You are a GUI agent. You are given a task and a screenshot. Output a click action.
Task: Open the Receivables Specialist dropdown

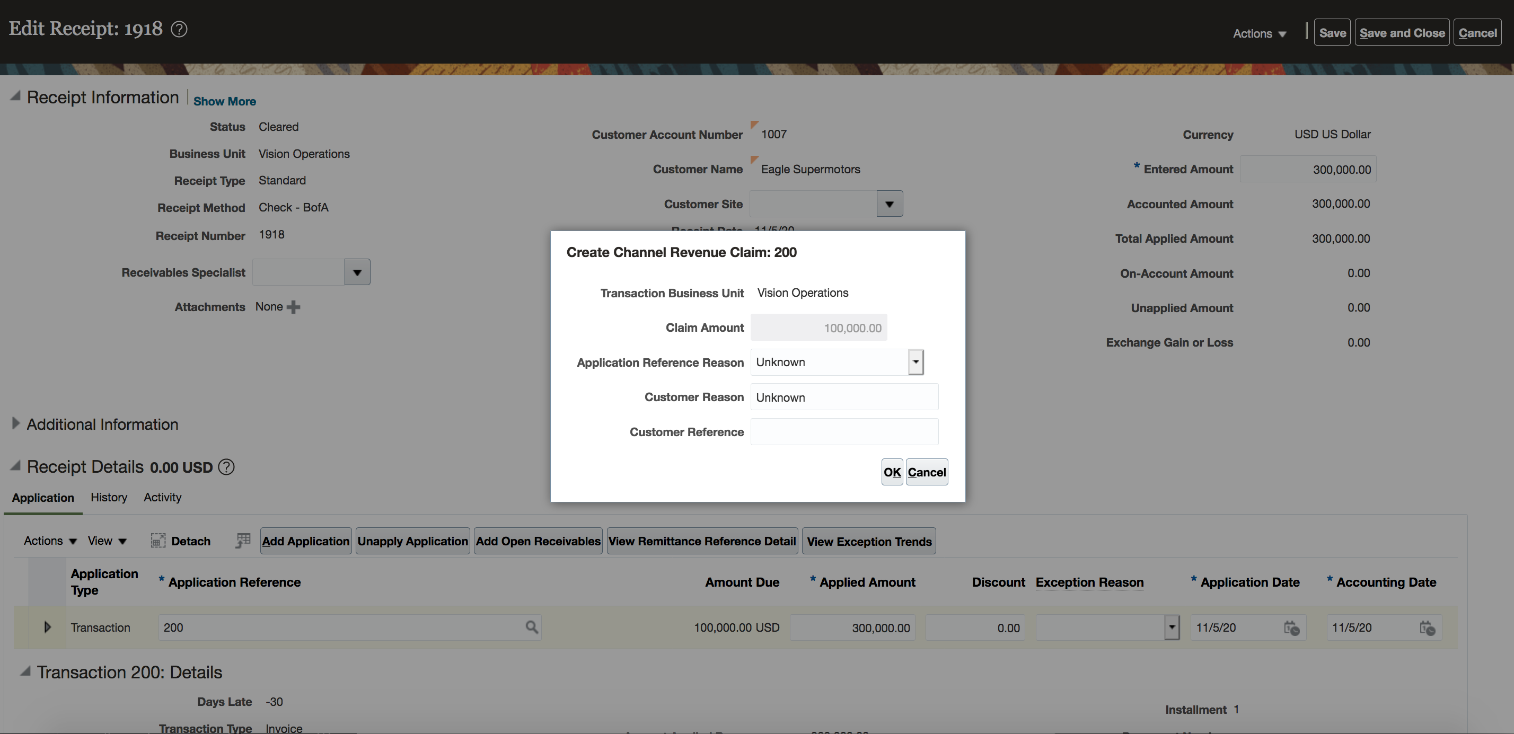357,272
